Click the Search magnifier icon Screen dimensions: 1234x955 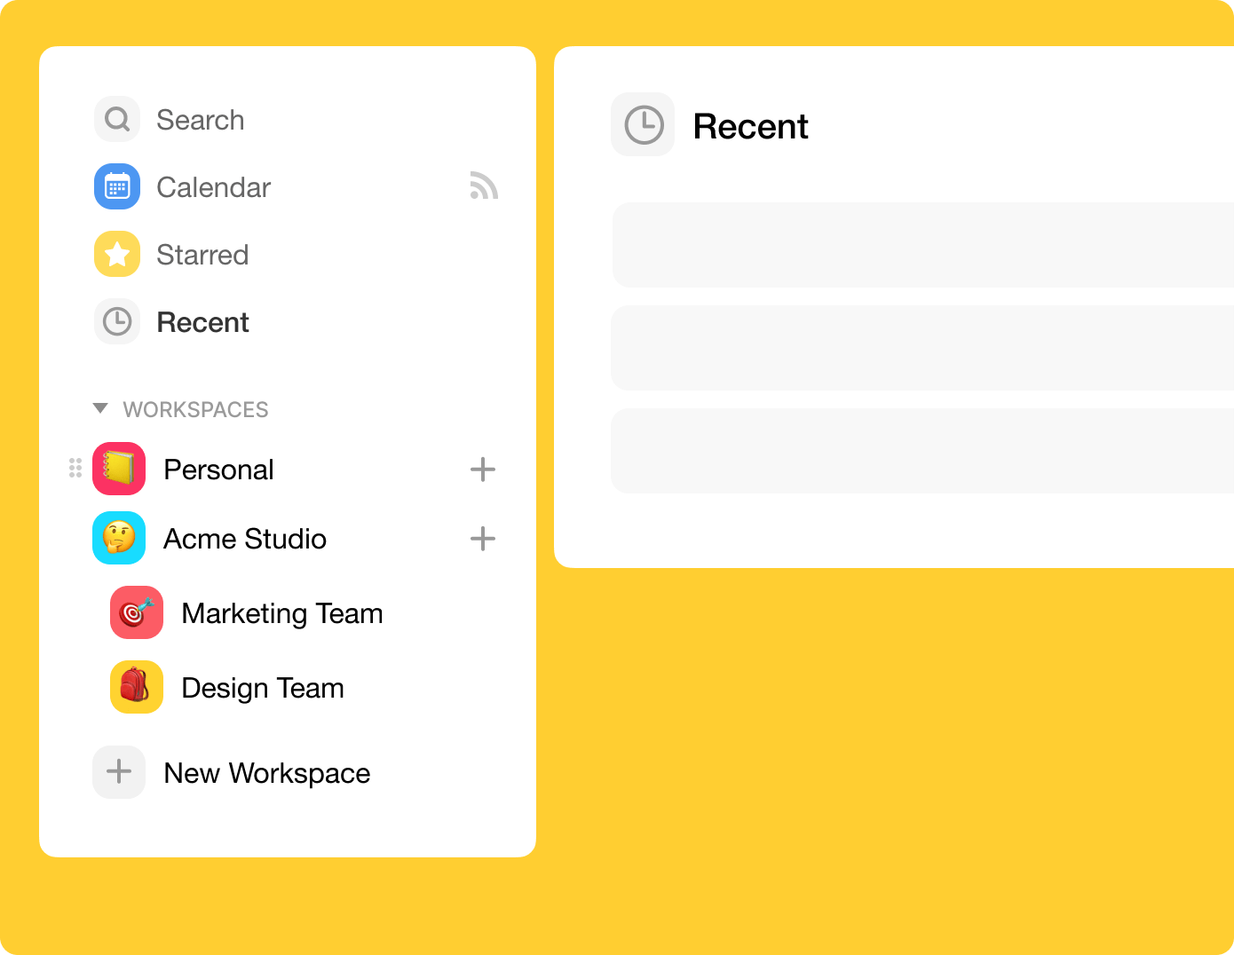point(117,119)
